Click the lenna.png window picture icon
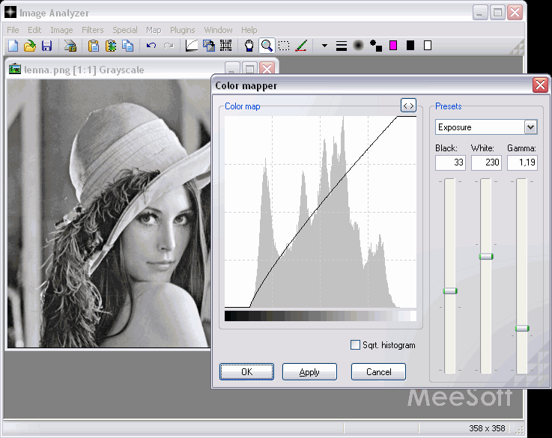 pyautogui.click(x=15, y=69)
